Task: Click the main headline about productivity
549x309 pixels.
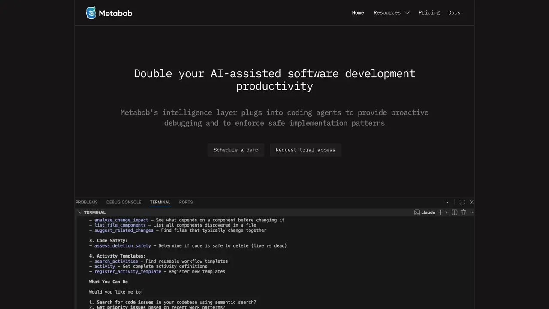Action: (x=274, y=79)
